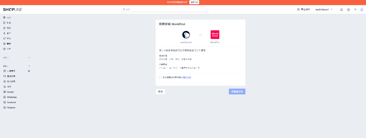The height and width of the screenshot is (138, 366).
Task: Click the plan selection button in trial banner
Action: (194, 2)
